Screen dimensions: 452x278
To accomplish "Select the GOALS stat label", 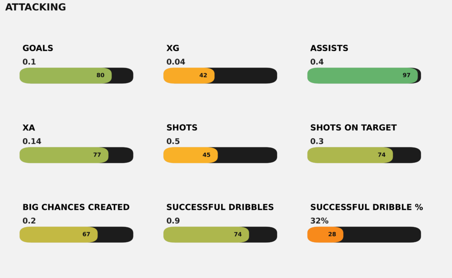I will (x=38, y=49).
